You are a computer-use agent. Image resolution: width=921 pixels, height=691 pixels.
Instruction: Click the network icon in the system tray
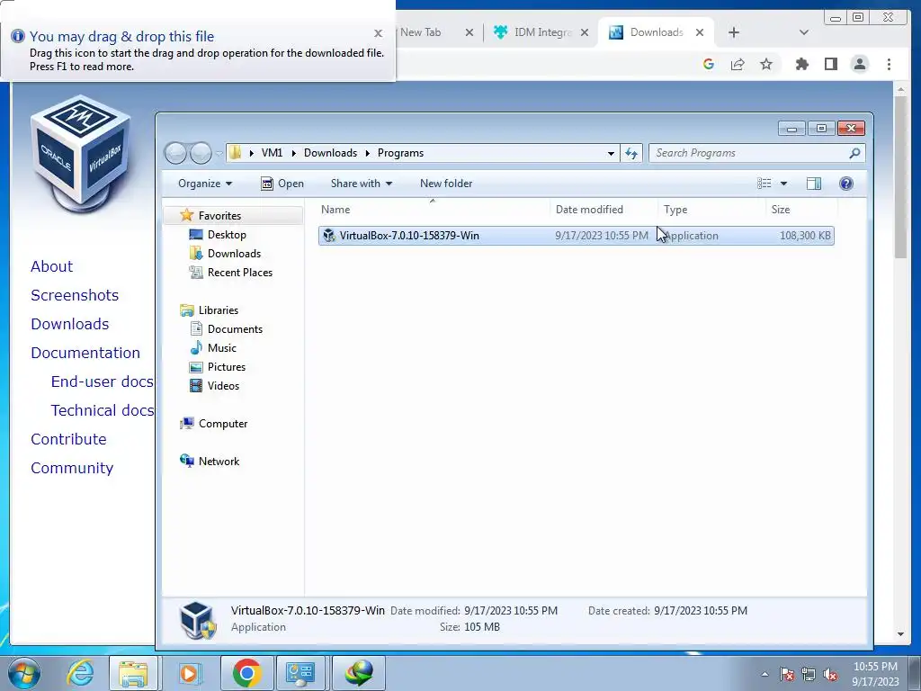[809, 674]
